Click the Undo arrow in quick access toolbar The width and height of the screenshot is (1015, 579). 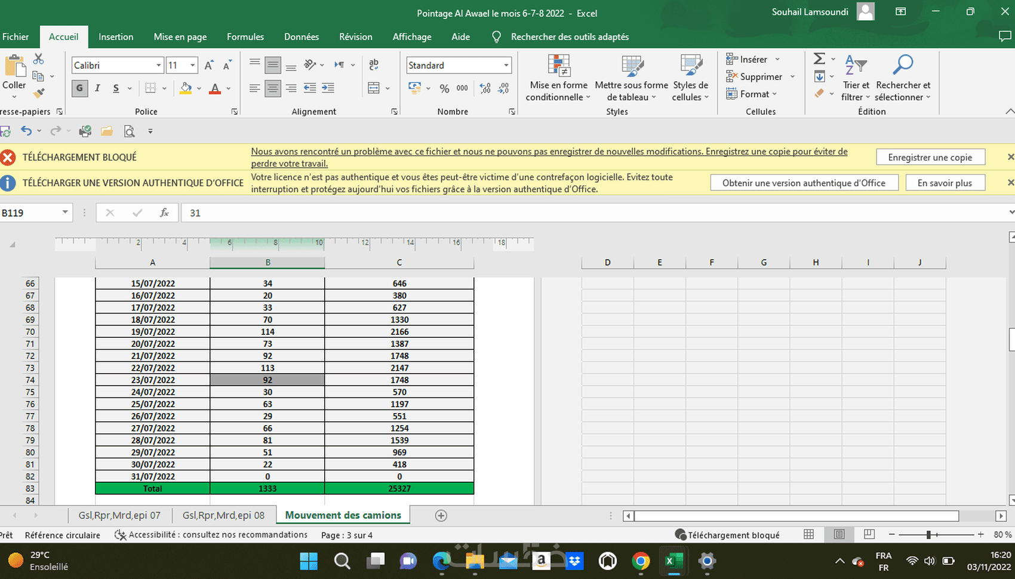click(26, 131)
